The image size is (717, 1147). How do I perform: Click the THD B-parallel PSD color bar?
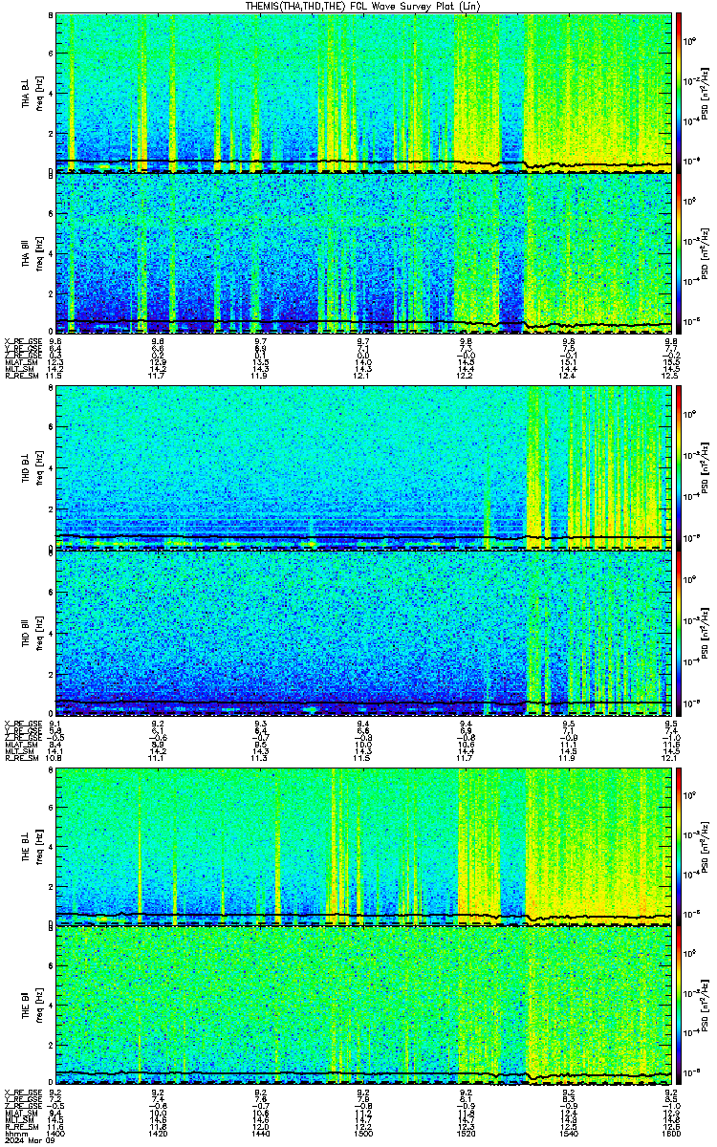click(680, 633)
